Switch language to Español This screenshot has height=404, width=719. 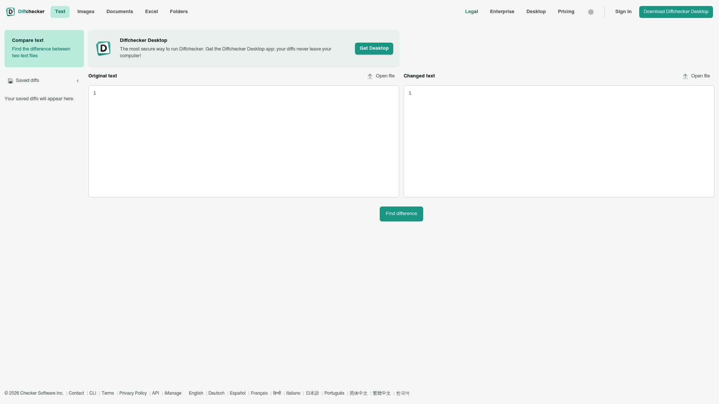238,394
